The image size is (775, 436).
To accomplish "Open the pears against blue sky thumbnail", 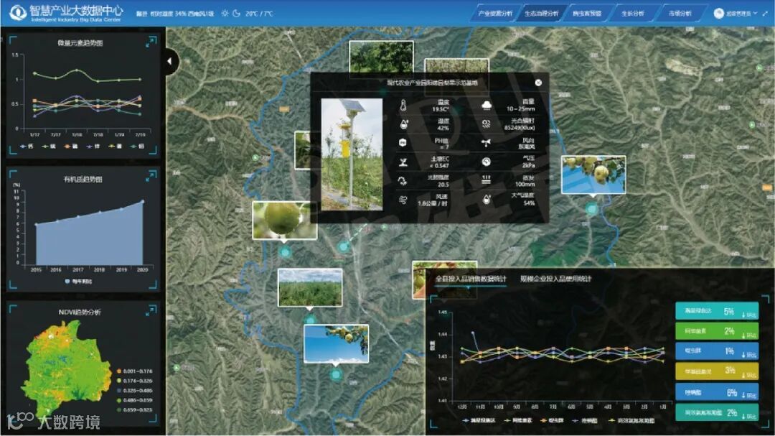I will point(336,343).
